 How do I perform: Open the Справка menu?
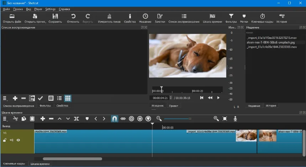(64, 9)
